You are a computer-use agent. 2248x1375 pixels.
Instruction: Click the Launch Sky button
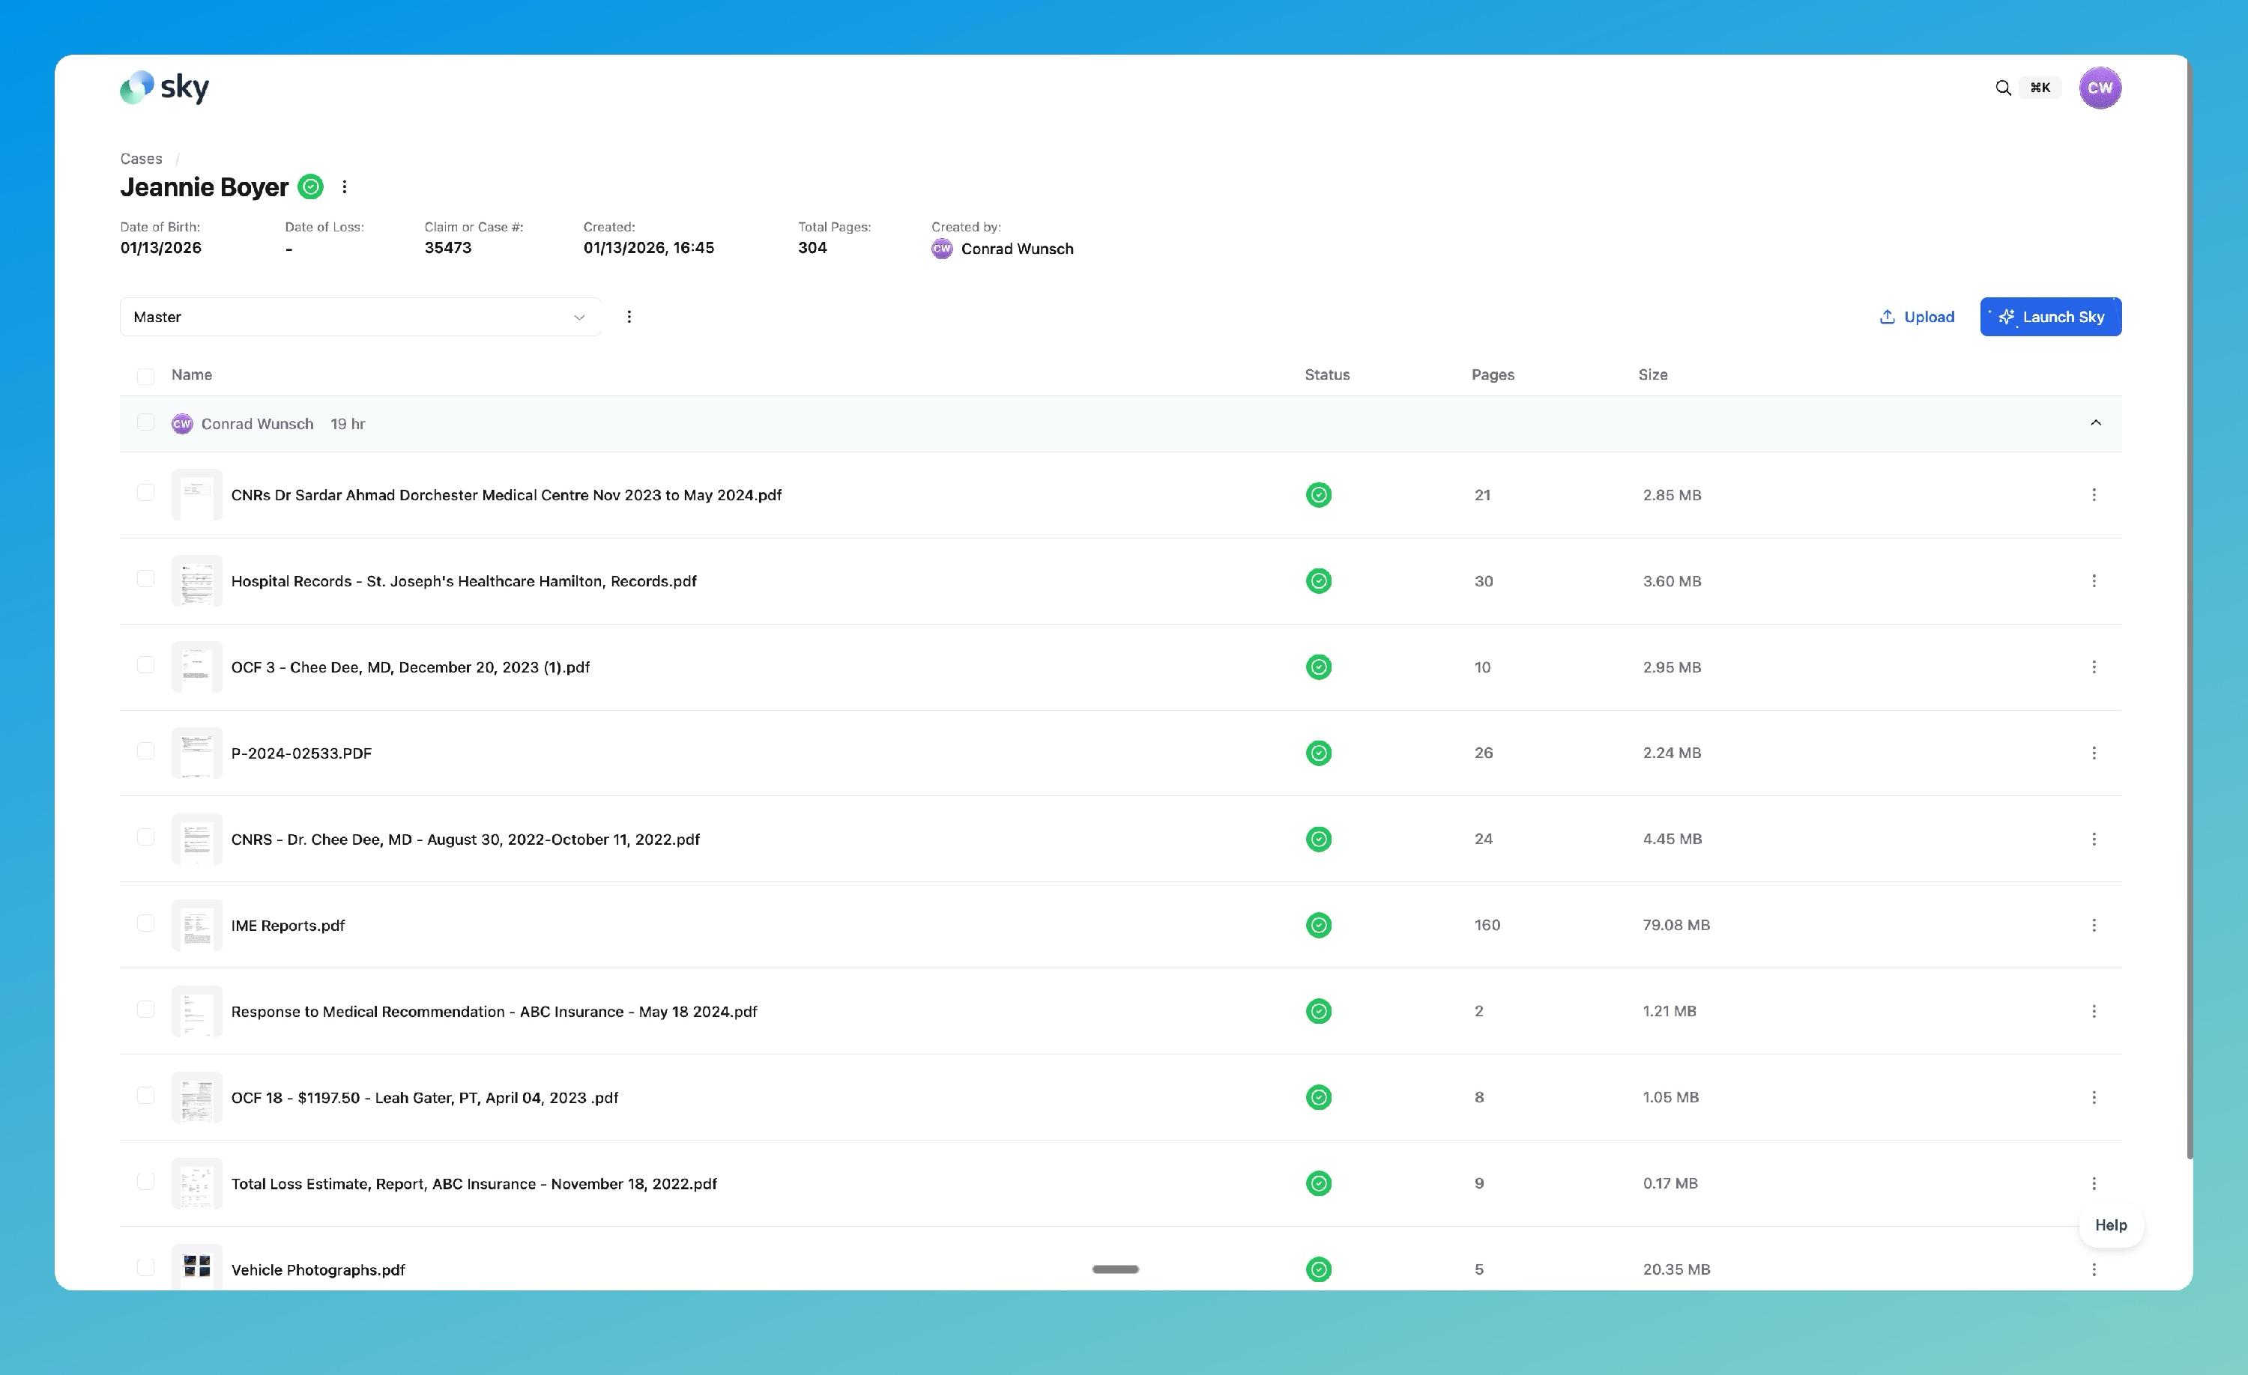point(2050,316)
